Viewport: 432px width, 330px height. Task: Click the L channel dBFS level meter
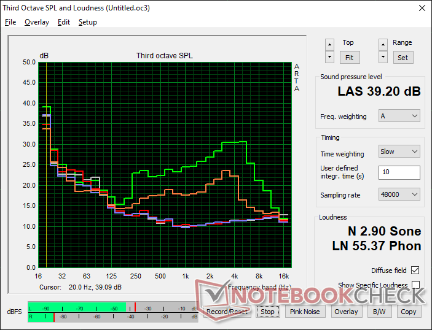113,307
